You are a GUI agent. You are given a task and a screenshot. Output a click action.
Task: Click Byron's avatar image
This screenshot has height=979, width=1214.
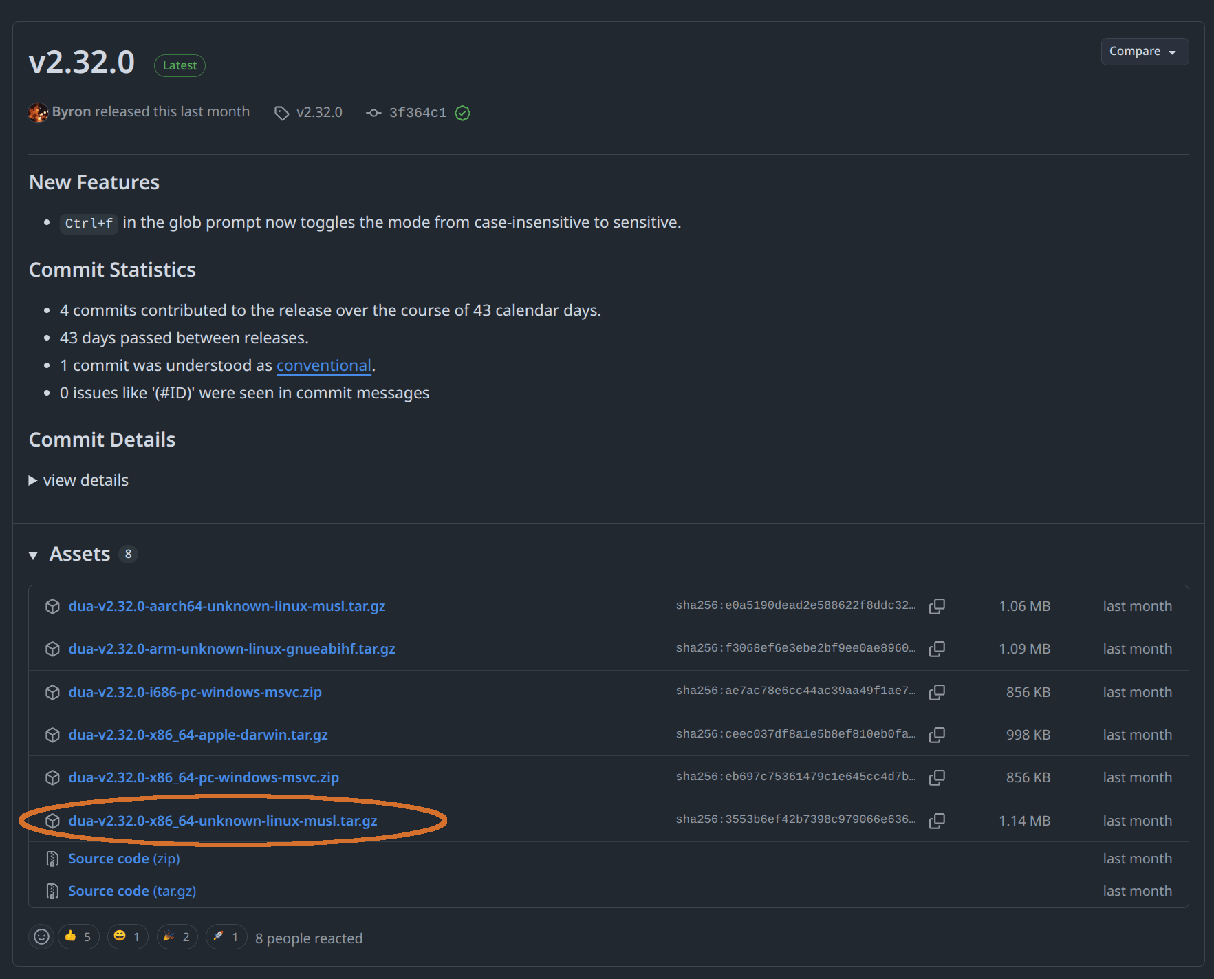(x=38, y=112)
